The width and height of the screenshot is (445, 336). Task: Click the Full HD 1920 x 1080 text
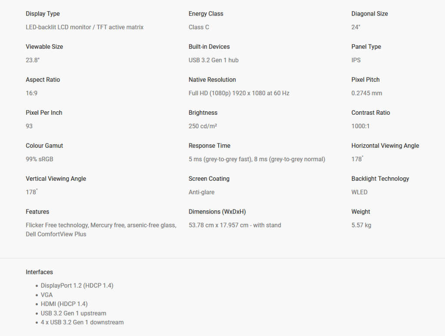(239, 93)
